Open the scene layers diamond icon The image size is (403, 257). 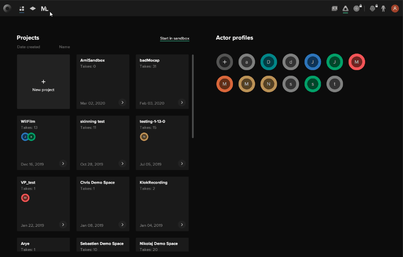(33, 8)
